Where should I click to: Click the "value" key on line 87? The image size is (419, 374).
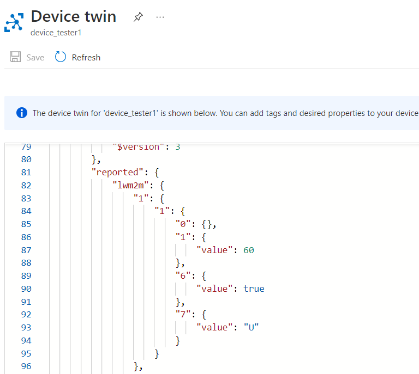tap(214, 250)
